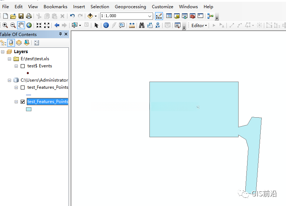
Task: Switch to List By Source view
Action: coord(11,43)
